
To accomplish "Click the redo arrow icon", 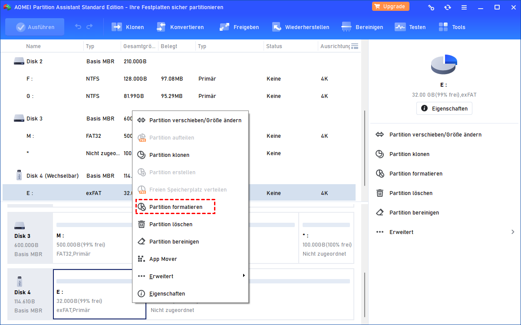I will [89, 27].
